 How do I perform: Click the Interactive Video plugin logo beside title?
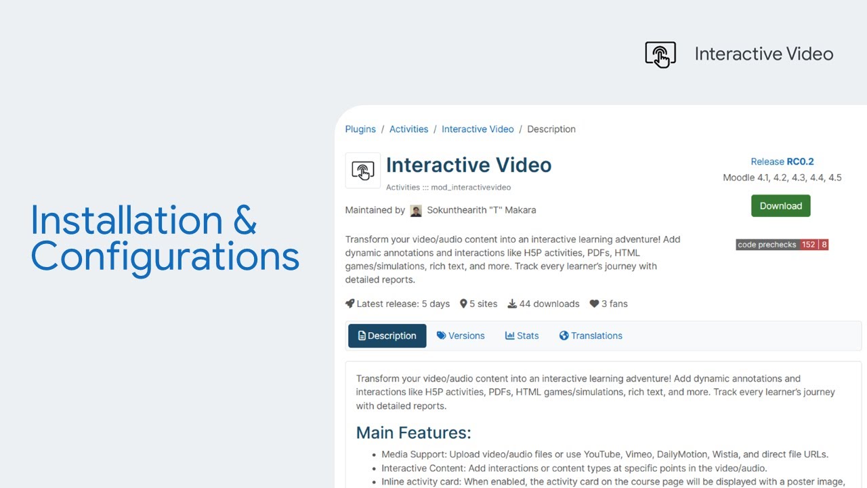pyautogui.click(x=363, y=170)
